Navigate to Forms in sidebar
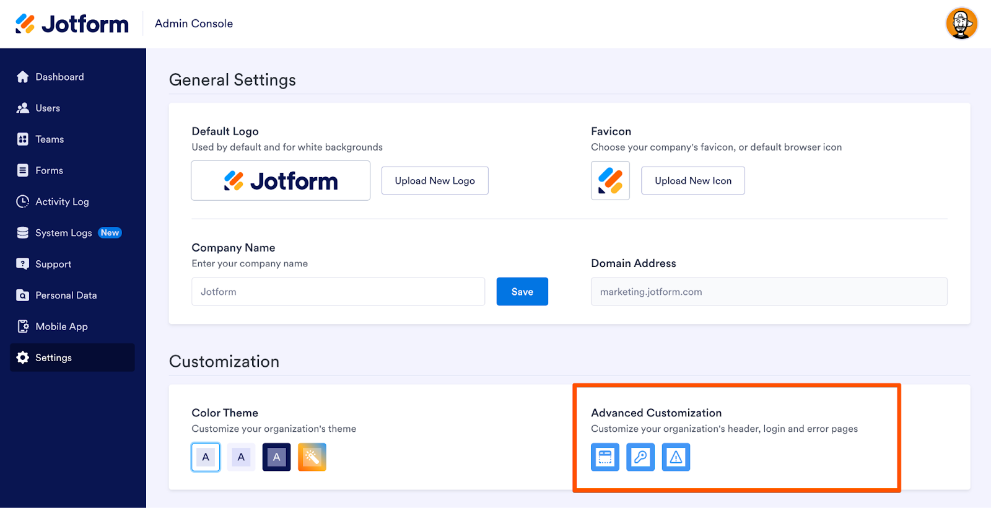 tap(49, 170)
